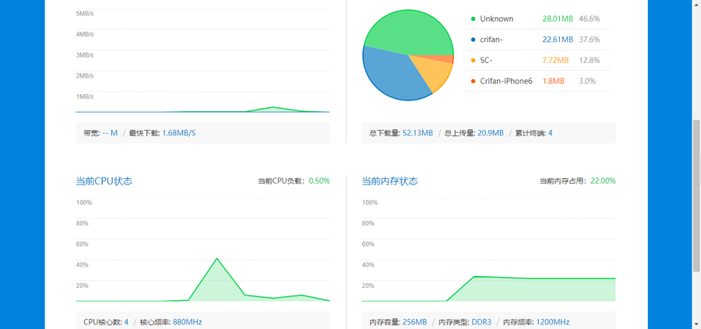Click the Crifan-iPhone6 device row label
Image resolution: width=701 pixels, height=329 pixels.
pyautogui.click(x=506, y=81)
